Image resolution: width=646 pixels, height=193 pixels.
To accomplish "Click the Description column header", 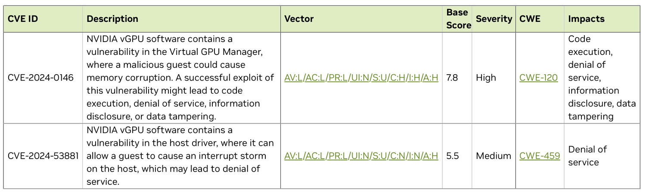I will pyautogui.click(x=112, y=19).
